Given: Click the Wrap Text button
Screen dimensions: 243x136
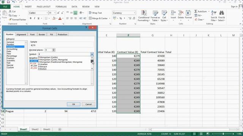Looking at the screenshot, I should click(95, 13).
